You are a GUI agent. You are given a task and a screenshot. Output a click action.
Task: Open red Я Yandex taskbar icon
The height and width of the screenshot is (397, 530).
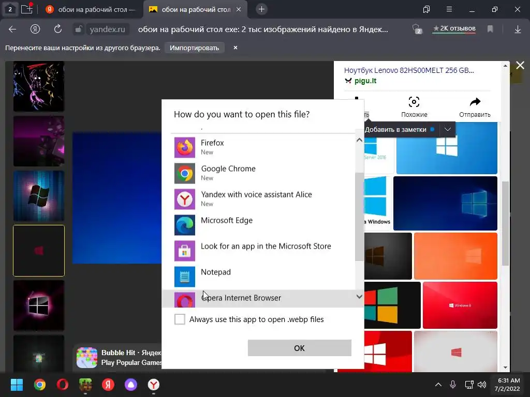[x=108, y=385]
